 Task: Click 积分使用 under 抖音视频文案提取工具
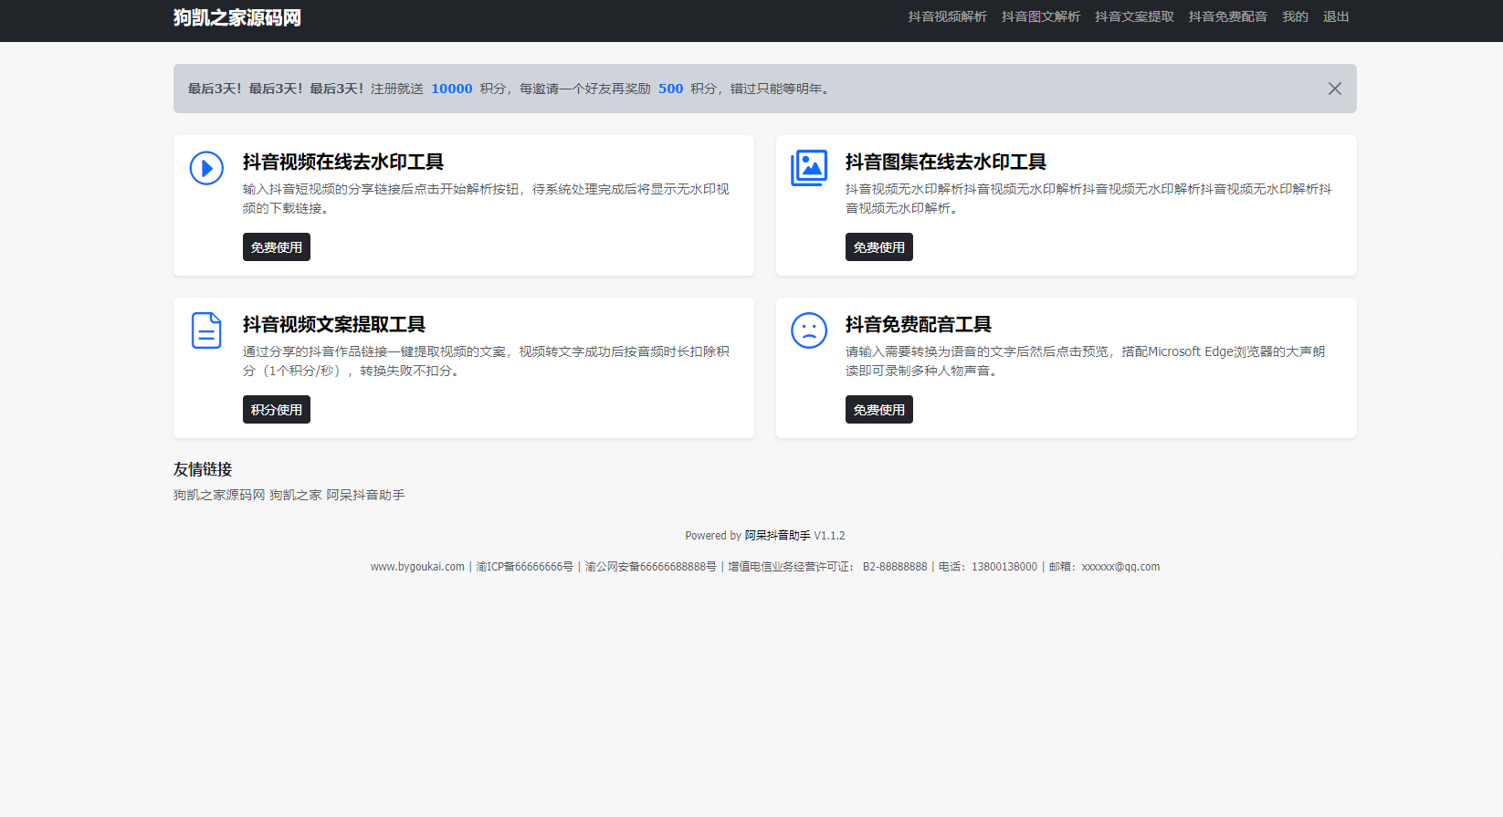[277, 410]
